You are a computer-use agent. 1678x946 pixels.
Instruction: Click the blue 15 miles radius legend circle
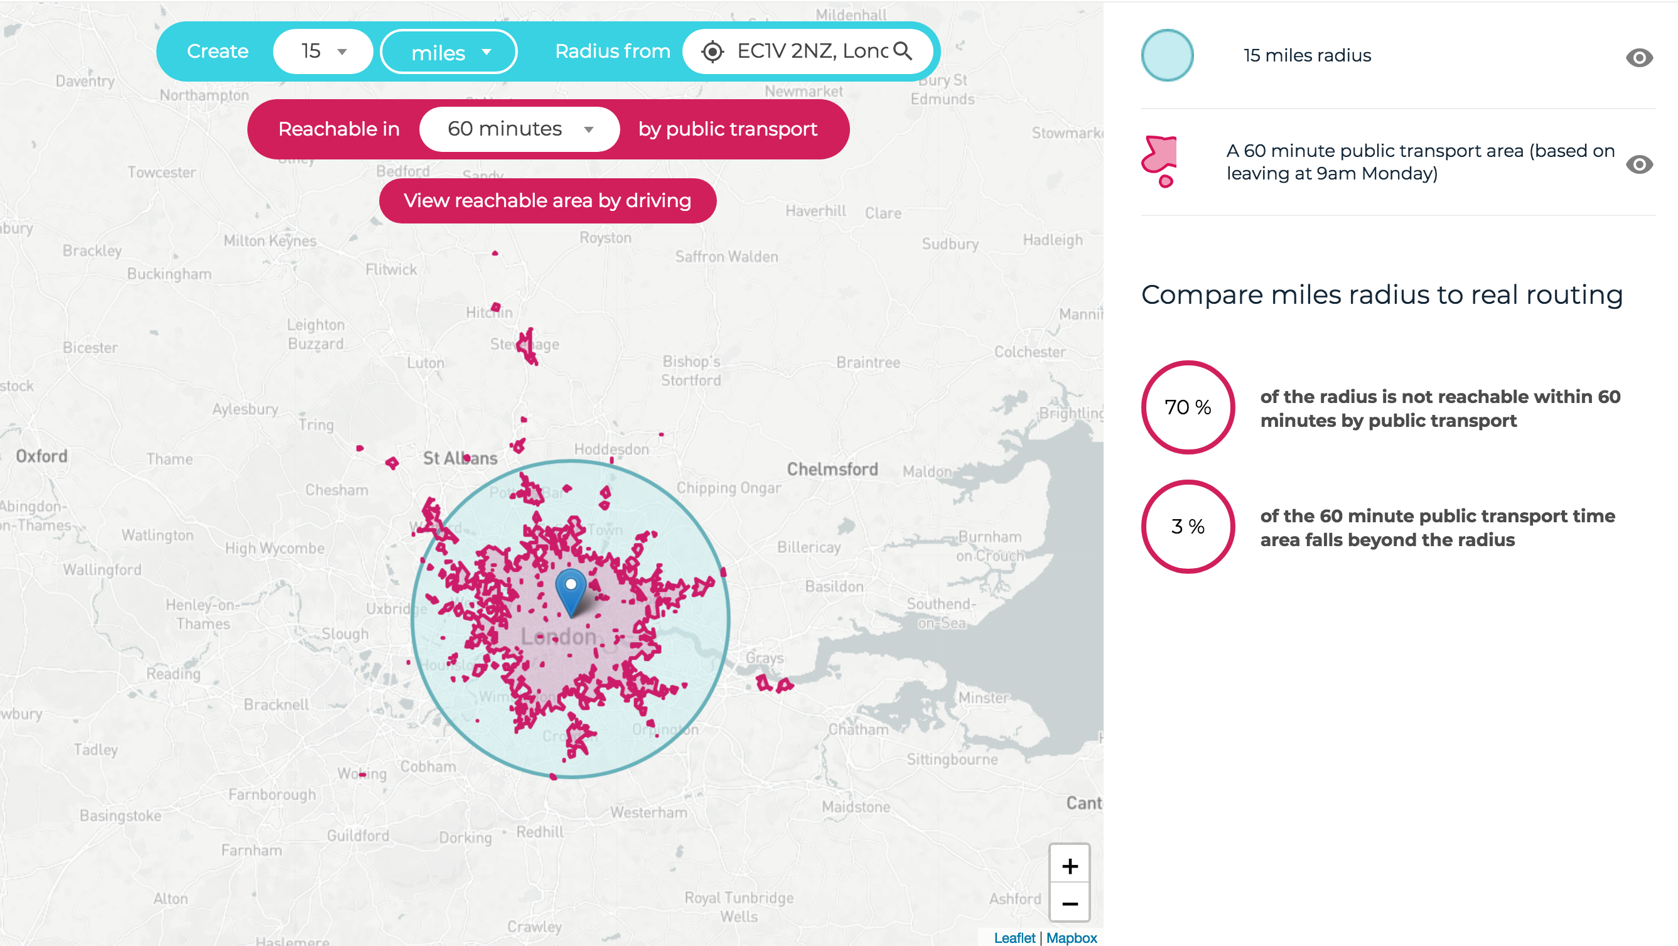point(1167,55)
